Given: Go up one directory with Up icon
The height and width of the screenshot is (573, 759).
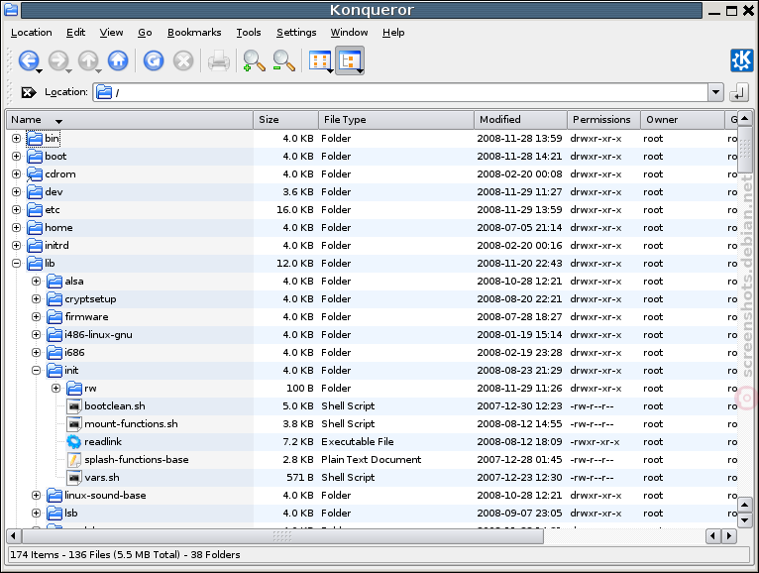Looking at the screenshot, I should tap(87, 60).
